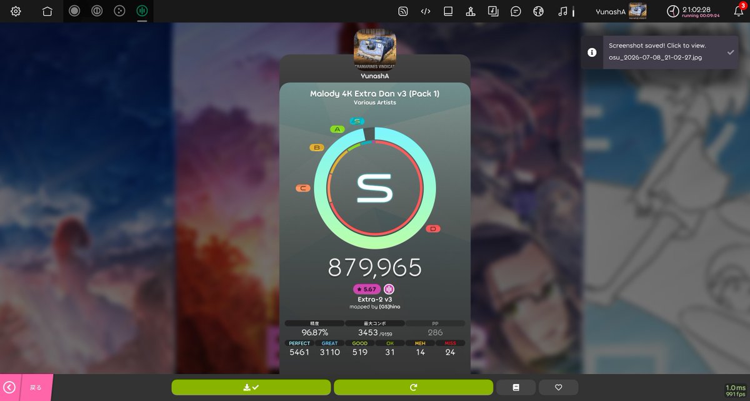Click the green replay download button
Image resolution: width=750 pixels, height=401 pixels.
[x=251, y=387]
